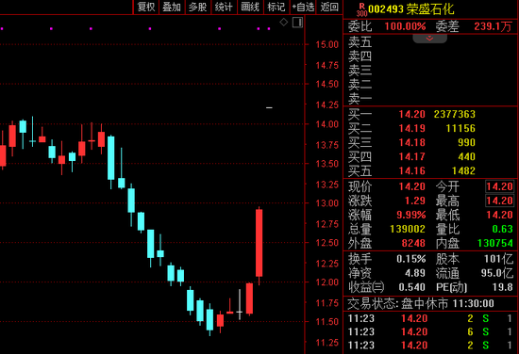
Task: Click the boxed 今开 value 14.20
Action: [499, 186]
